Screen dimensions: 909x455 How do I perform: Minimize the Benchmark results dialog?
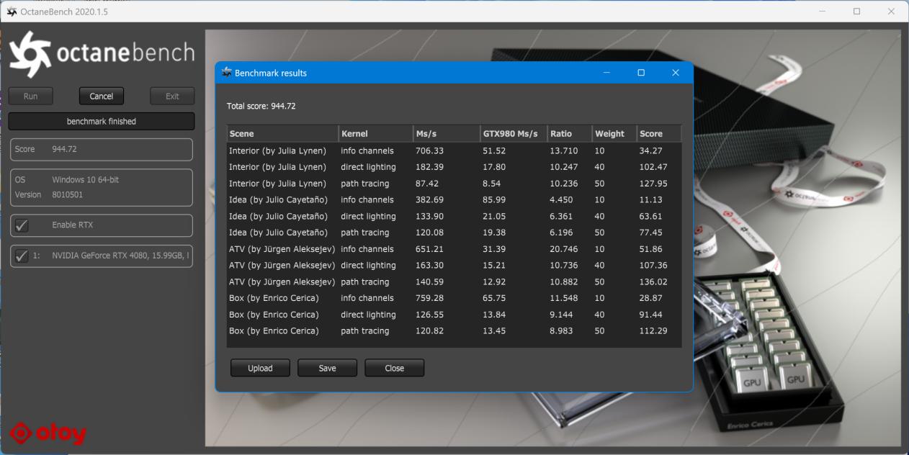tap(606, 73)
